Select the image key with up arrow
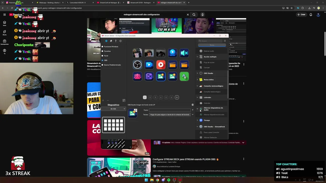 click(x=161, y=76)
